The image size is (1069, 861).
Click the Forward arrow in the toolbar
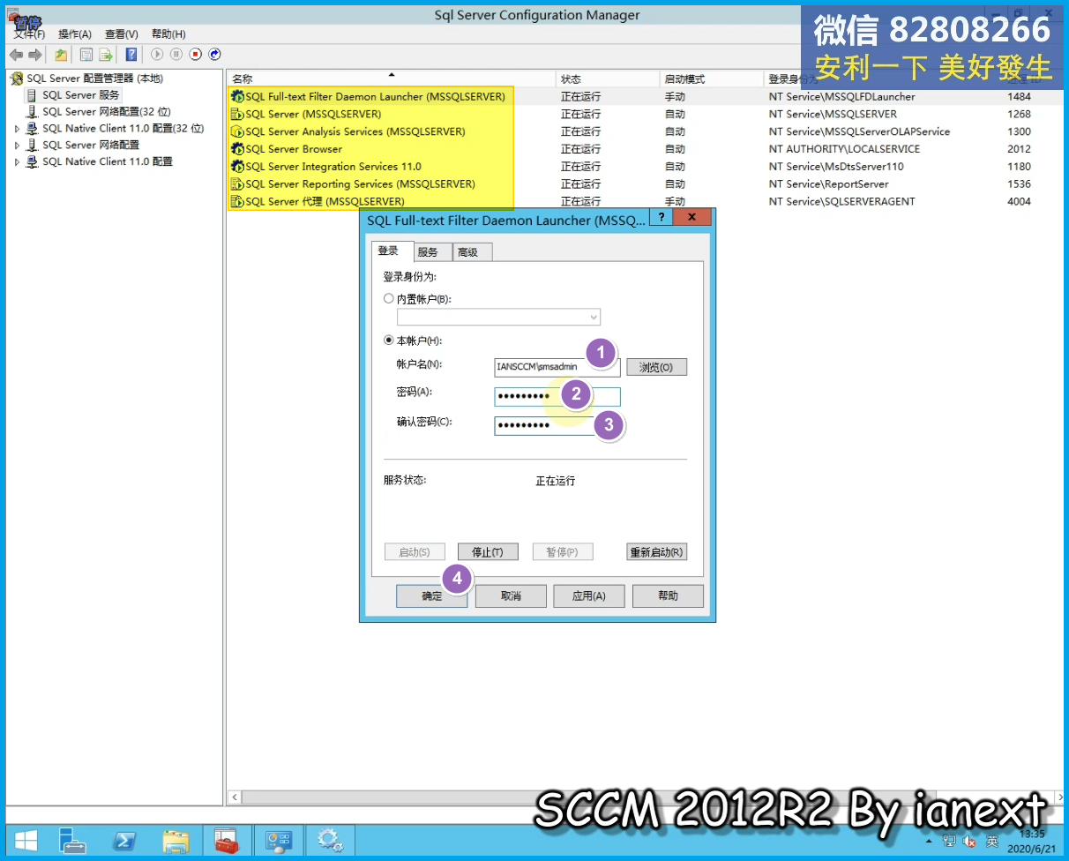35,55
